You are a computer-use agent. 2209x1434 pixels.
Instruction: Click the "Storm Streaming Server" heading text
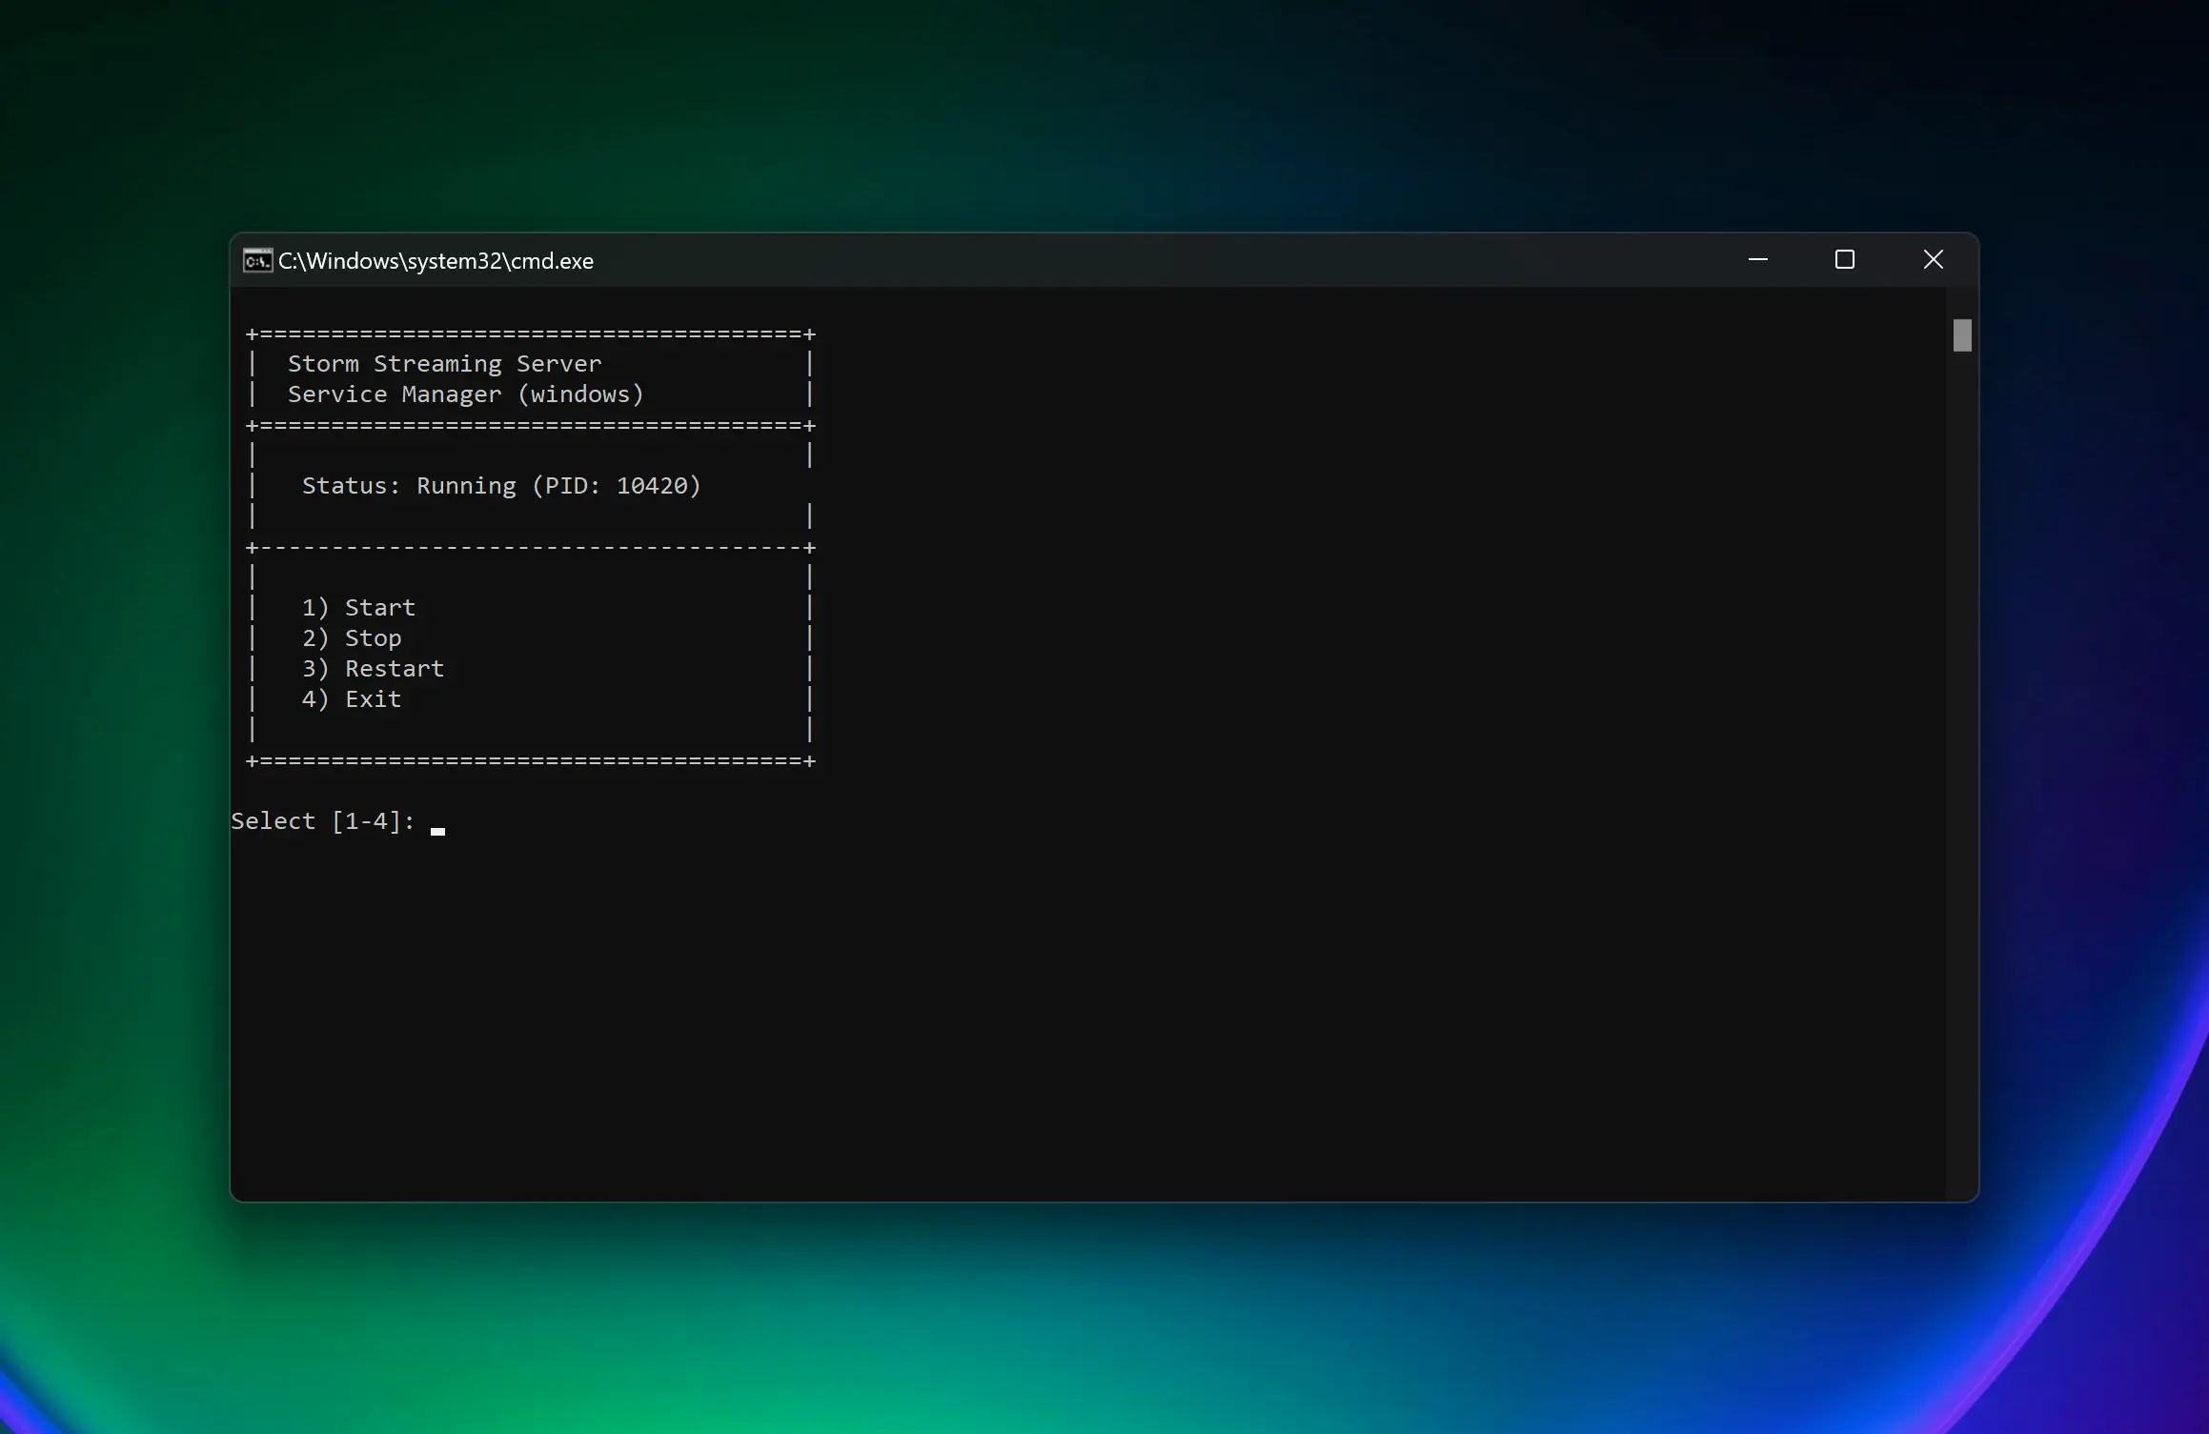pos(444,364)
